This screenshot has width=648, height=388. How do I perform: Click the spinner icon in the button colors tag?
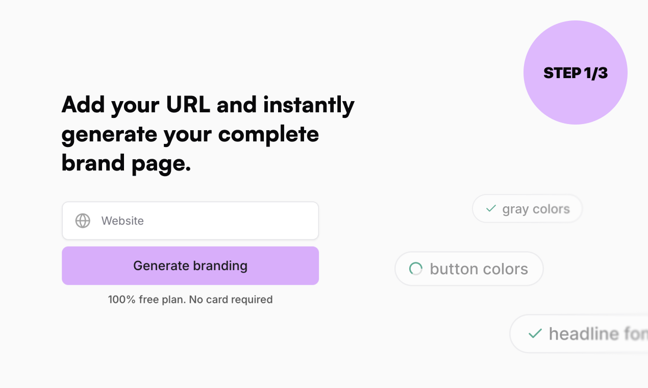[x=416, y=269]
